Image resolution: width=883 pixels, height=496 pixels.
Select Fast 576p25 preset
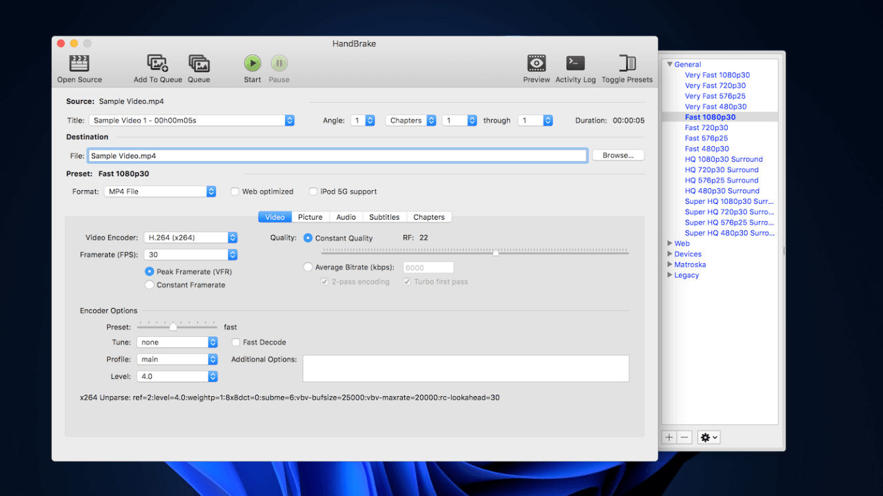coord(706,138)
